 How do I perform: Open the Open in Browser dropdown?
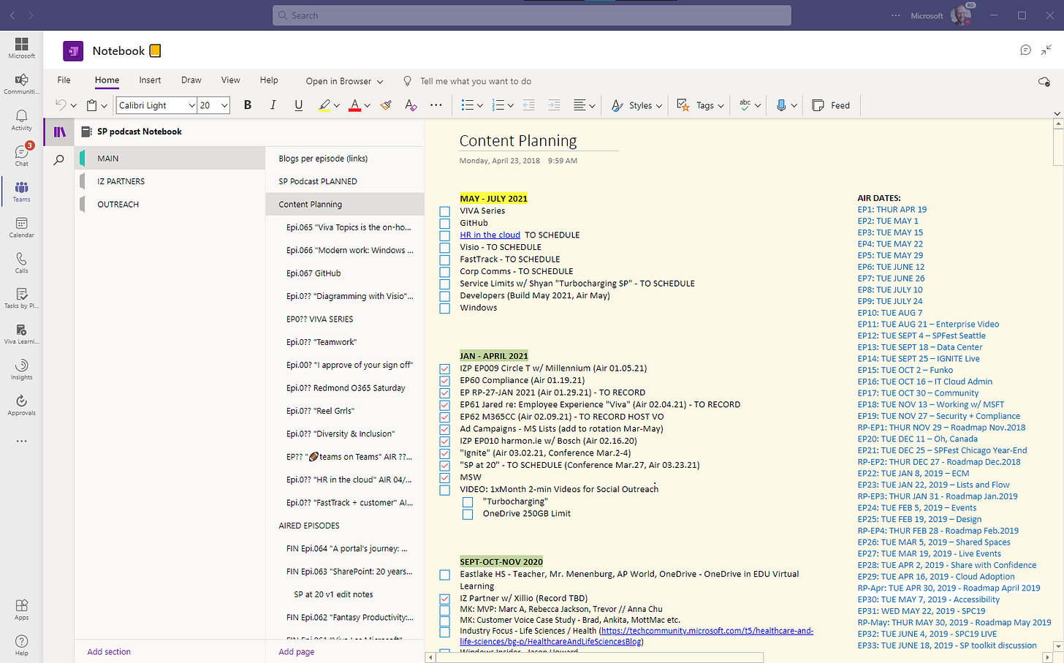tap(343, 81)
